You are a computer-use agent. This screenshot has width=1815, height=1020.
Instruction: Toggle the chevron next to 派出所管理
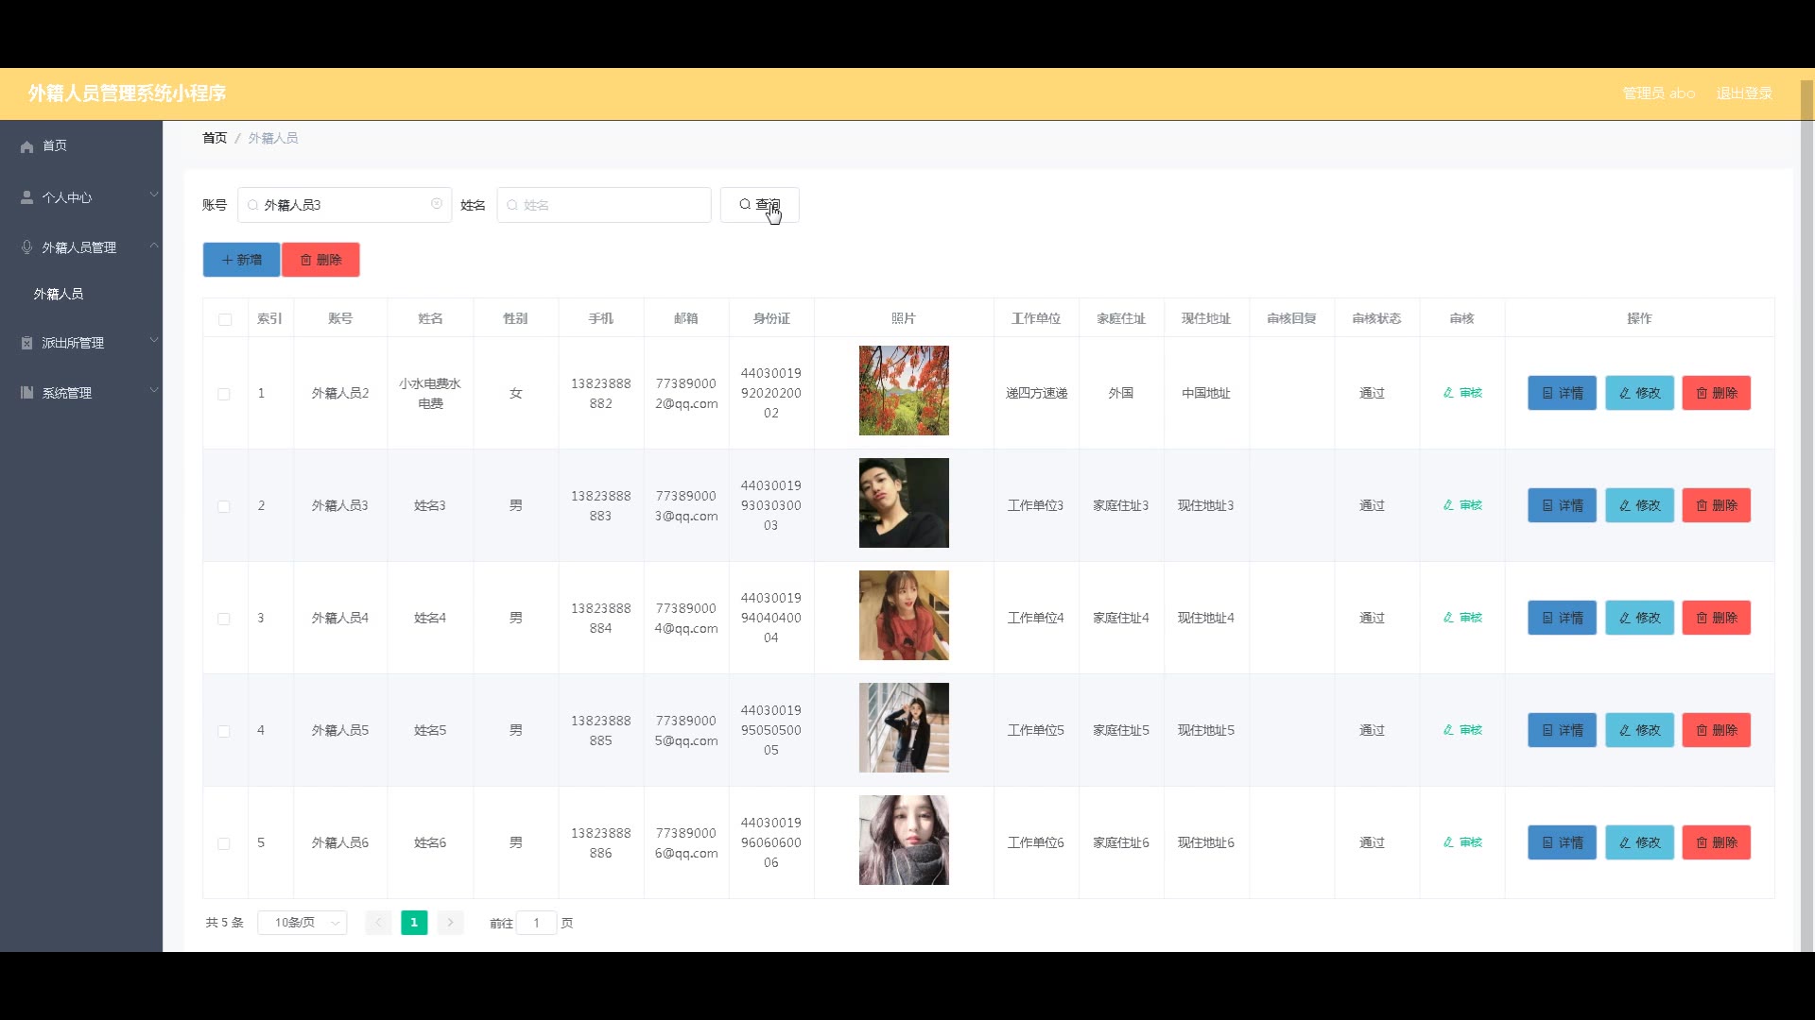(153, 340)
